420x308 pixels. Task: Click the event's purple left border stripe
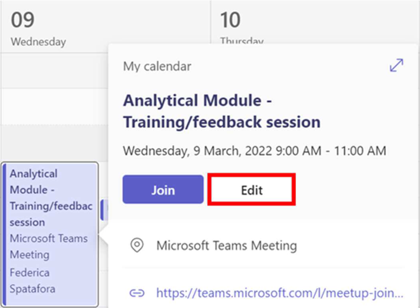coord(4,234)
